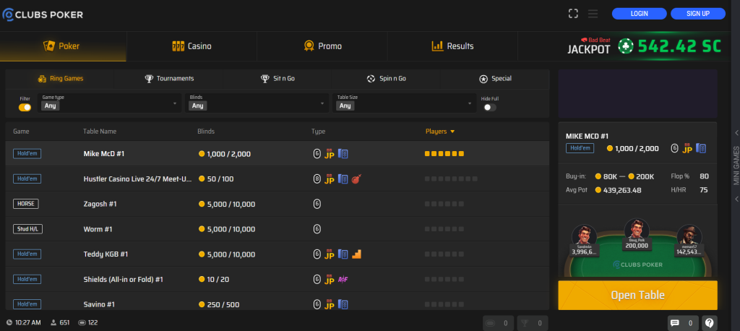740x331 pixels.
Task: Select the Special tab
Action: pos(495,78)
